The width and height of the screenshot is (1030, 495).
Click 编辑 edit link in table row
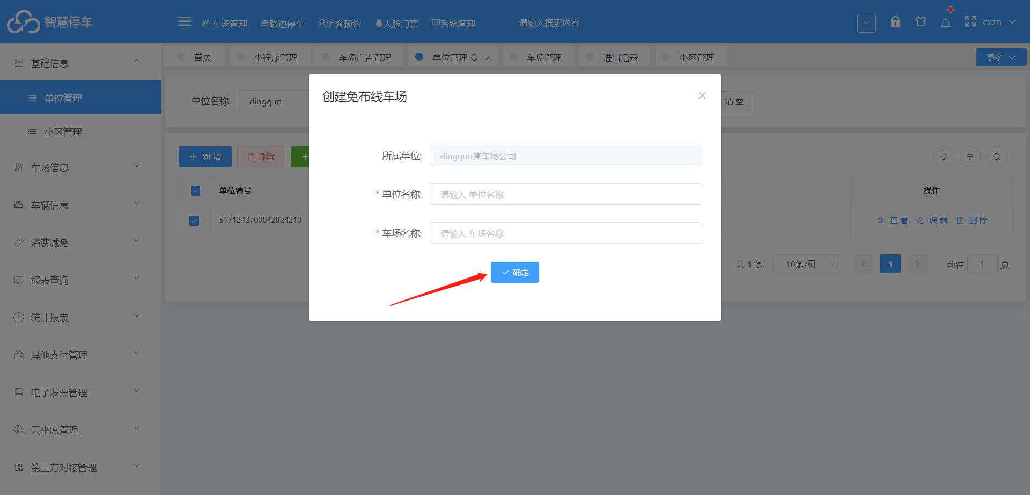932,220
